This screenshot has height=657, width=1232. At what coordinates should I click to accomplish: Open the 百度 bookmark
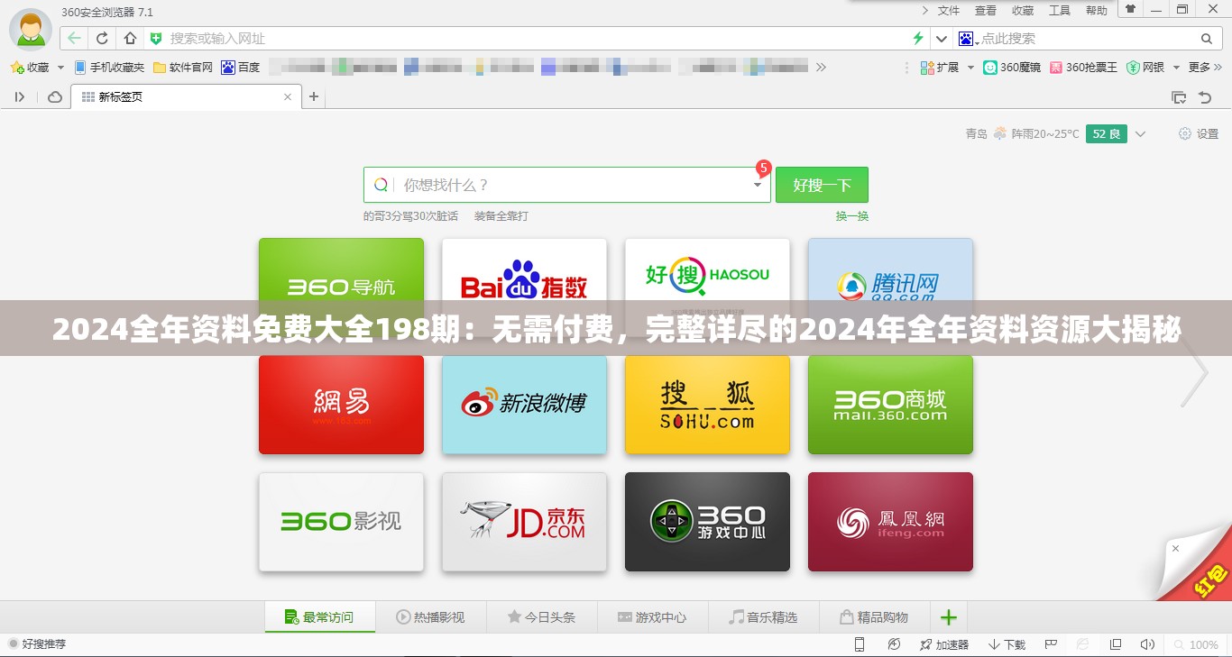(241, 67)
